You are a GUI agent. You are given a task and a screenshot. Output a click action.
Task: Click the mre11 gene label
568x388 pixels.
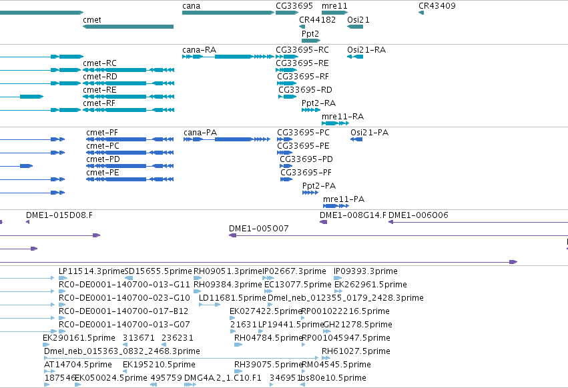click(x=334, y=6)
